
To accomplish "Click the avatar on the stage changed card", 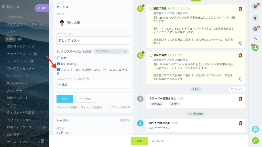I will click(241, 99).
